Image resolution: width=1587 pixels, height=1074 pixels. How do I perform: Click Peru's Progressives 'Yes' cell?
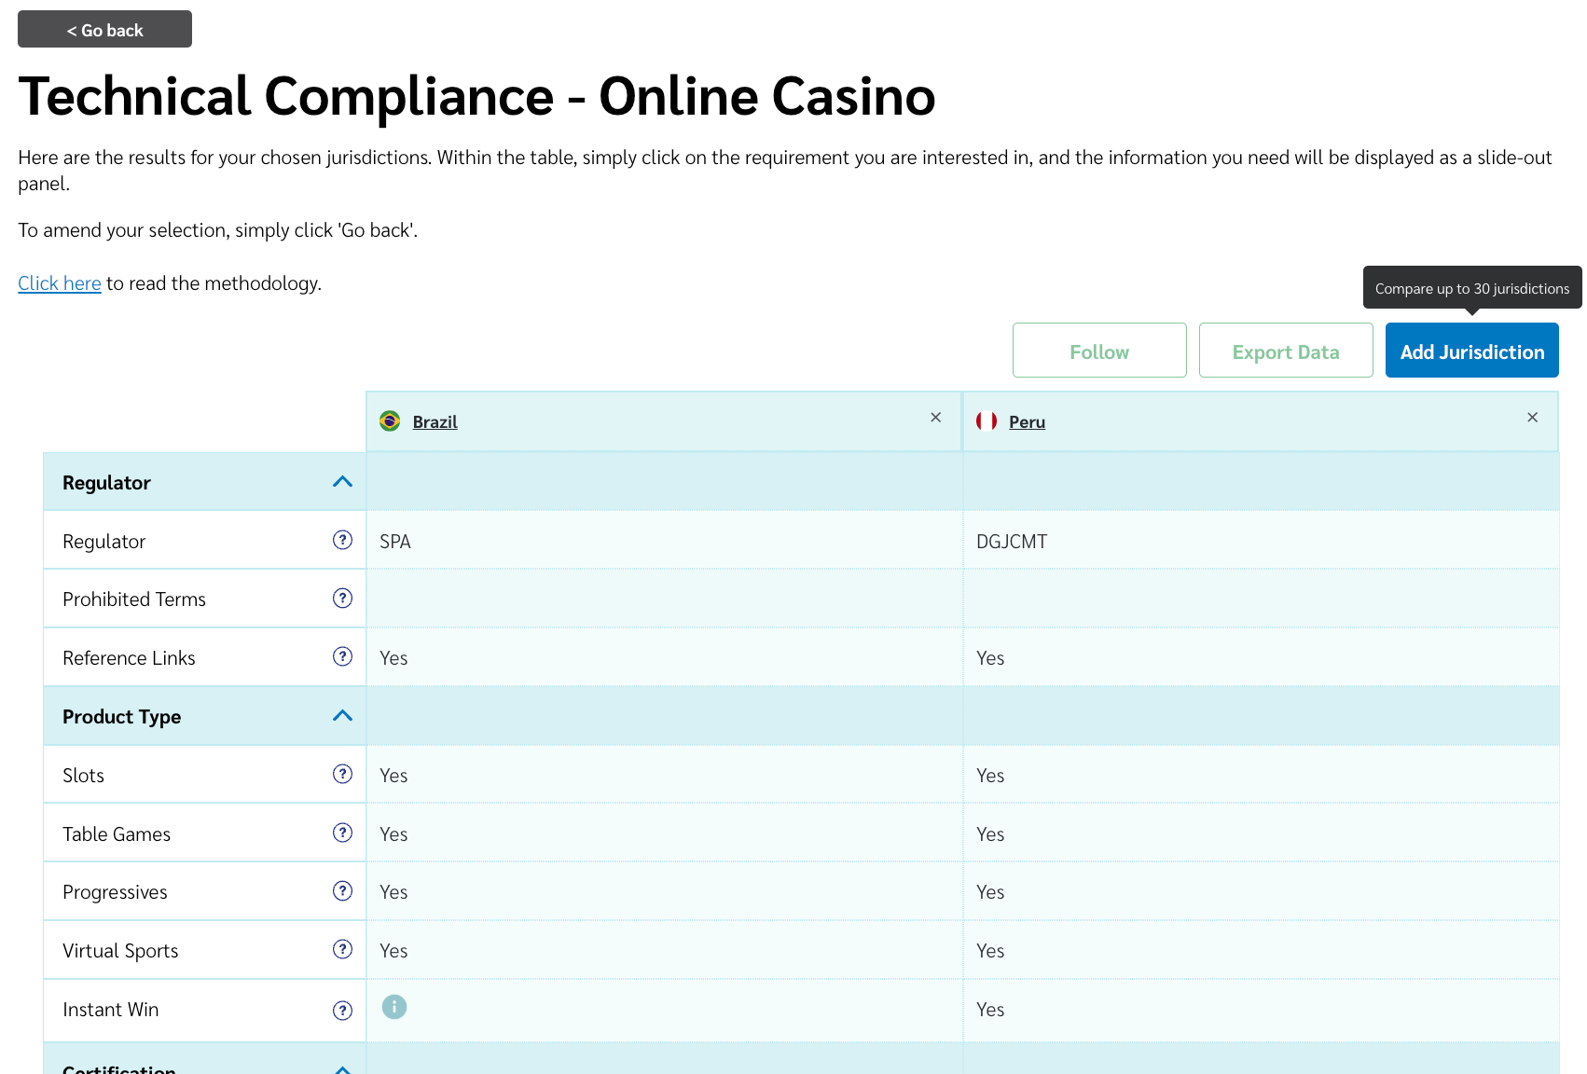1261,891
